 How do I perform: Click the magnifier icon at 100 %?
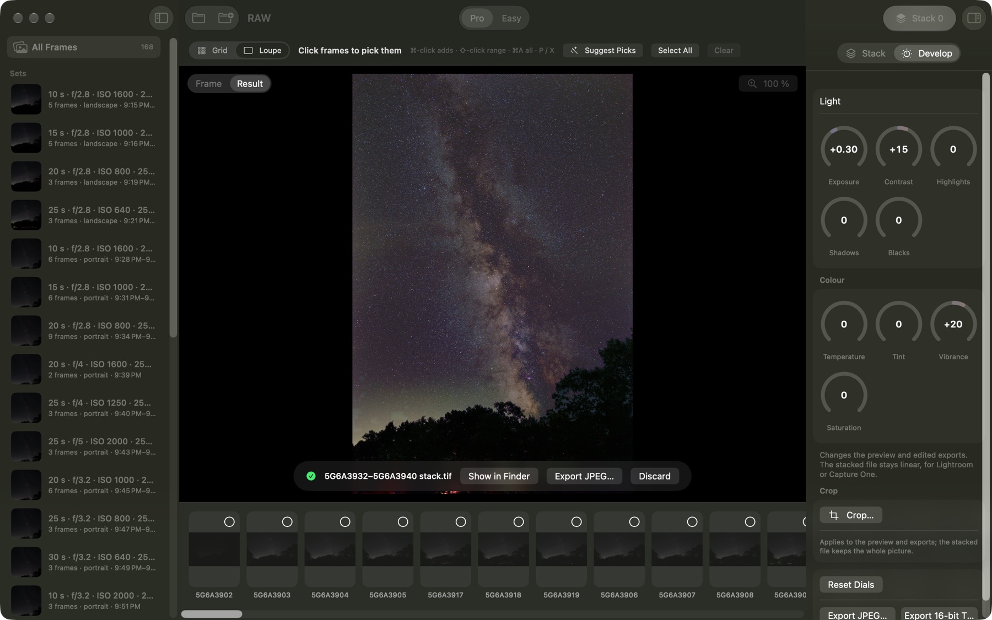(752, 84)
